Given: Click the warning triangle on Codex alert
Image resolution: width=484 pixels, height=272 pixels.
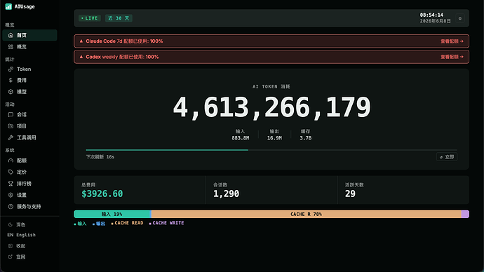Looking at the screenshot, I should (81, 57).
